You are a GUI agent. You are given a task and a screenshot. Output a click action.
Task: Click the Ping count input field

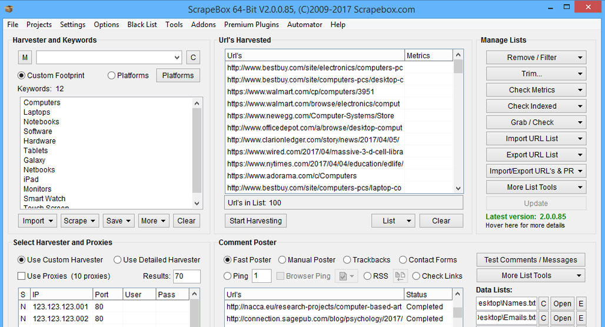pyautogui.click(x=262, y=276)
